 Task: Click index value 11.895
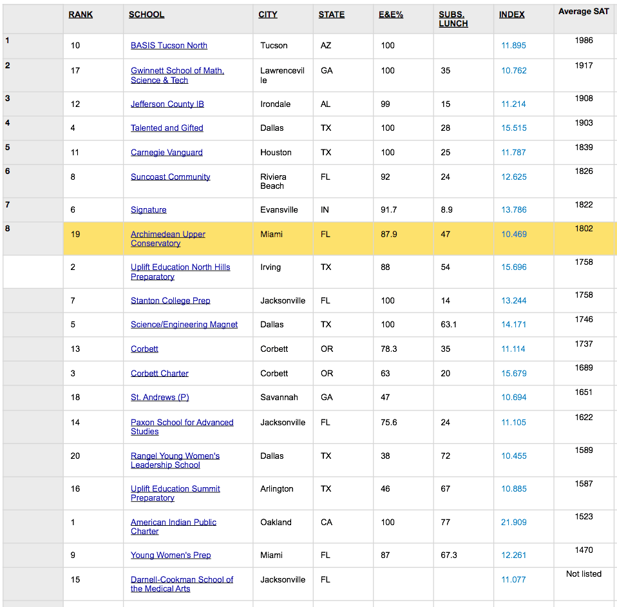click(x=513, y=46)
